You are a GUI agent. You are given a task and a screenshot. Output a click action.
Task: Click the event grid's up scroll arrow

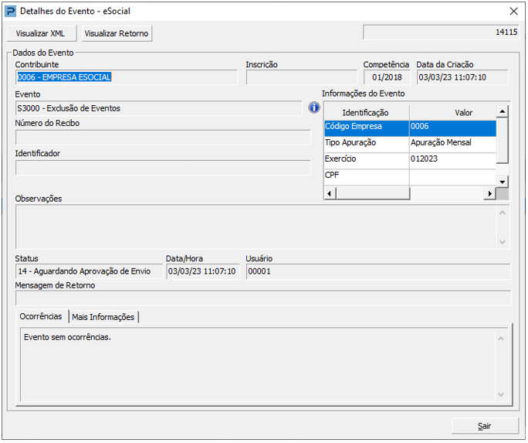[x=502, y=111]
